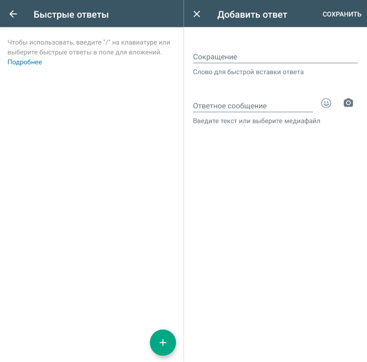Click the Быстрые ответы title
367x362 pixels.
(71, 15)
